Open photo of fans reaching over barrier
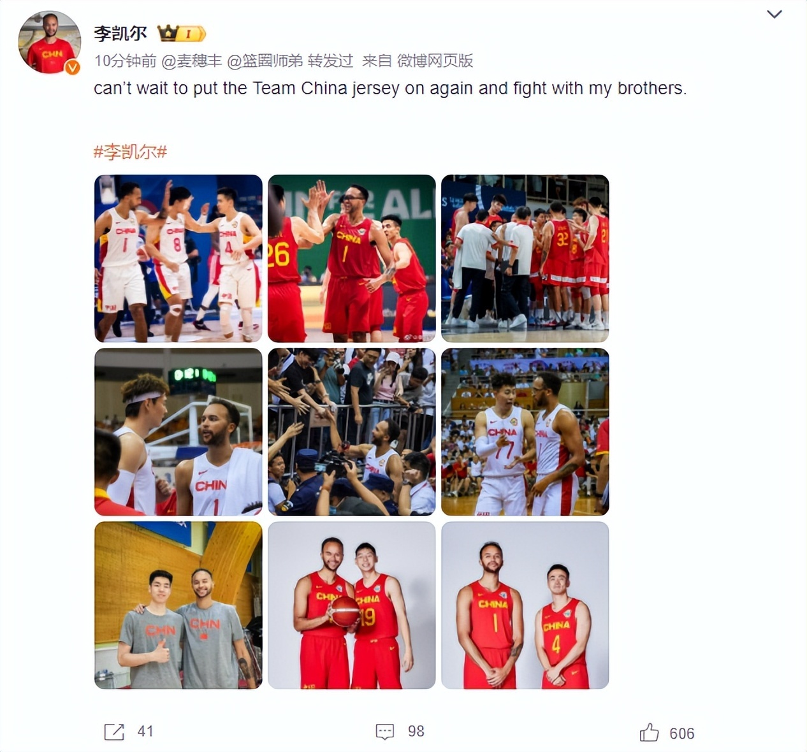The width and height of the screenshot is (807, 752). (352, 431)
